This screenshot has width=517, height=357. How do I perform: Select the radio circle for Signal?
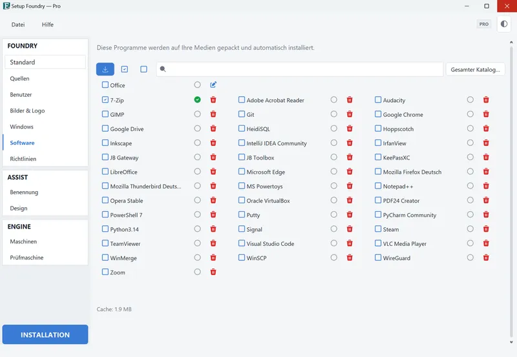coord(333,229)
